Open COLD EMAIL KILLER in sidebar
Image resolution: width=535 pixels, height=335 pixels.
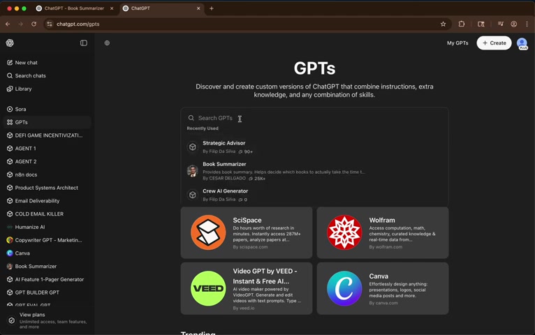47,214
